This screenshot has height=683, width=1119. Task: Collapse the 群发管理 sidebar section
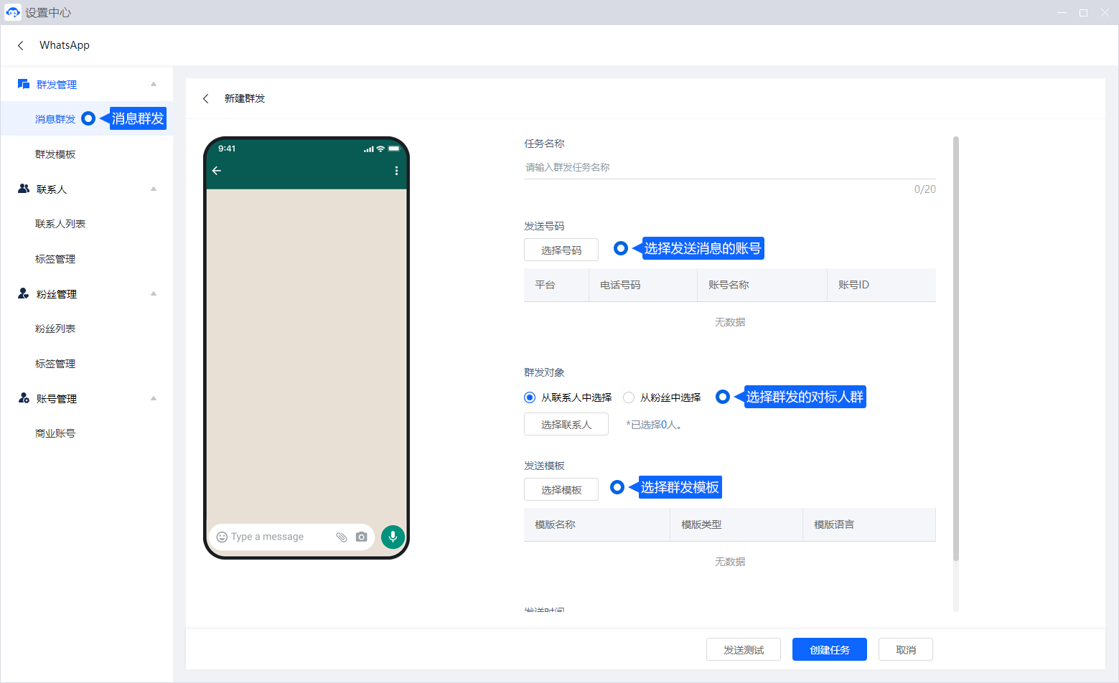154,85
